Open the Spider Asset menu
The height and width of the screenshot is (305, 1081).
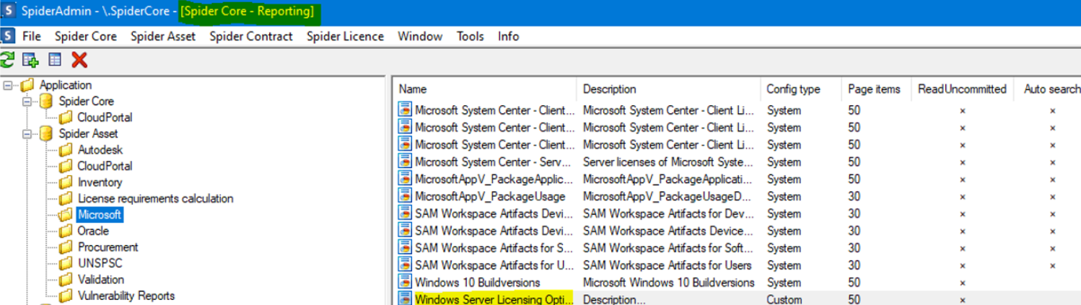point(163,36)
